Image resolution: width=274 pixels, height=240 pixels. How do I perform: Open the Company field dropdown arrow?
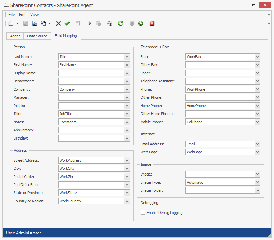click(127, 89)
